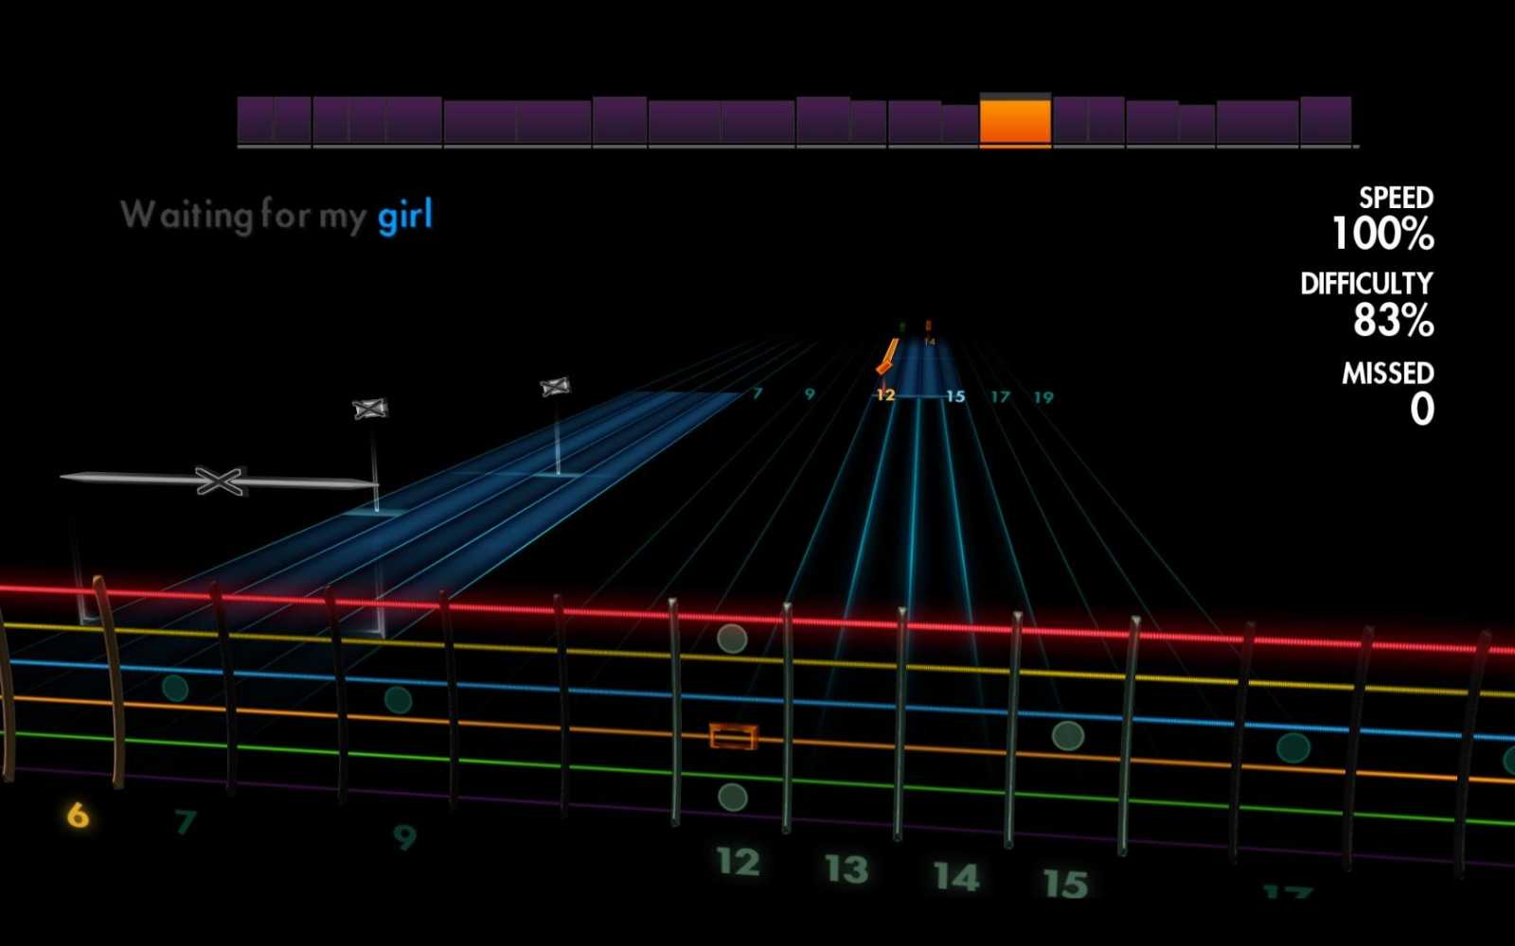This screenshot has width=1515, height=946.
Task: Click fret number 14 below the fretboard
Action: coord(956,877)
